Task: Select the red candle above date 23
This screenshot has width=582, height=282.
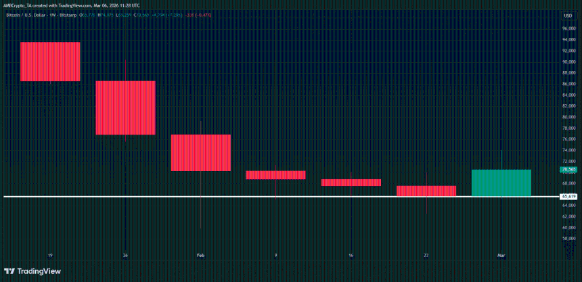Action: [426, 191]
